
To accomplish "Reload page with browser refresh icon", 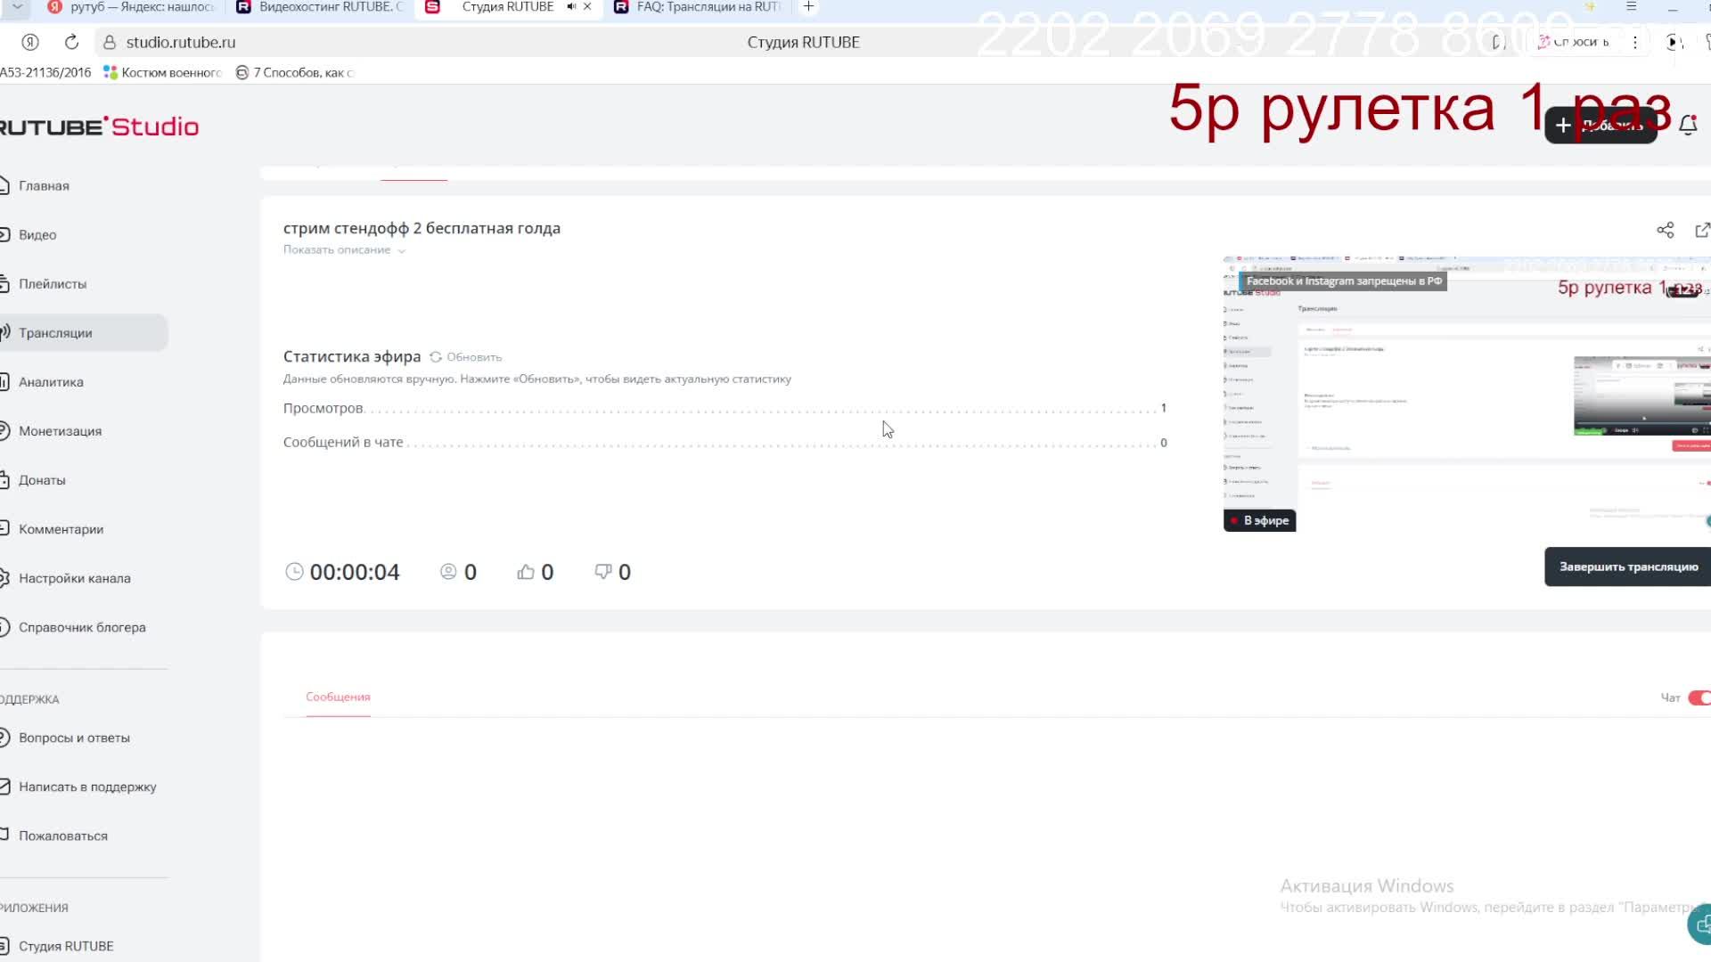I will pos(72,42).
